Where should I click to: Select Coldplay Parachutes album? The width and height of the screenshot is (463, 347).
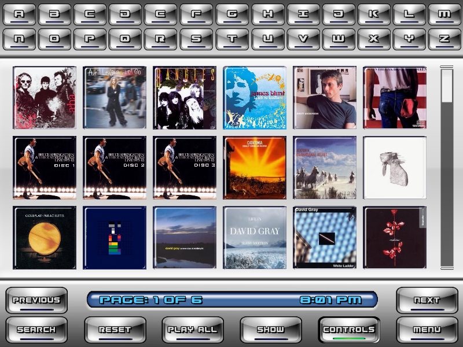tap(45, 238)
